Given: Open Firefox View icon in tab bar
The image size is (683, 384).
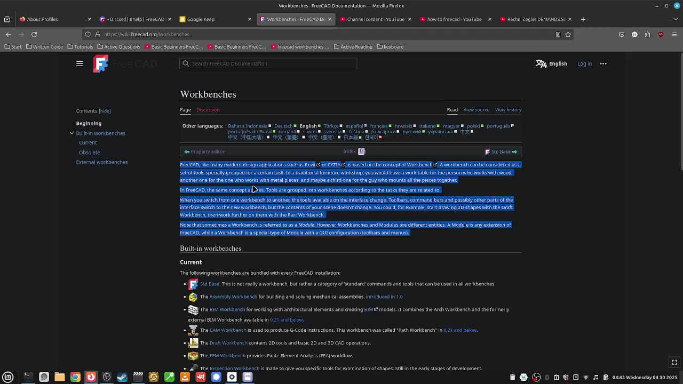Looking at the screenshot, I should click(x=7, y=19).
